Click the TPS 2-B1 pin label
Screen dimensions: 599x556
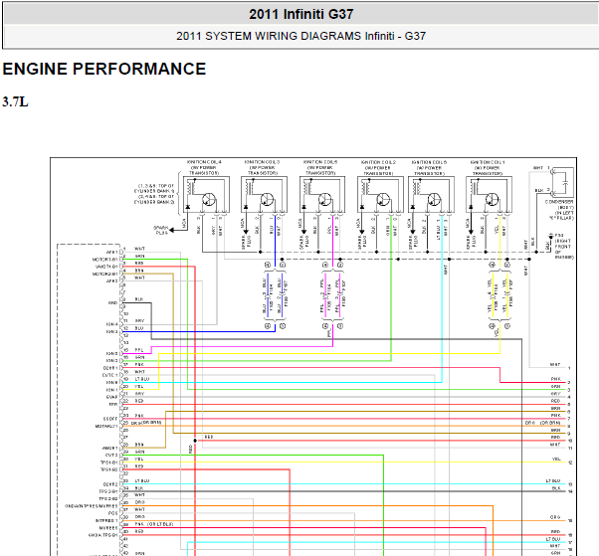[108, 491]
